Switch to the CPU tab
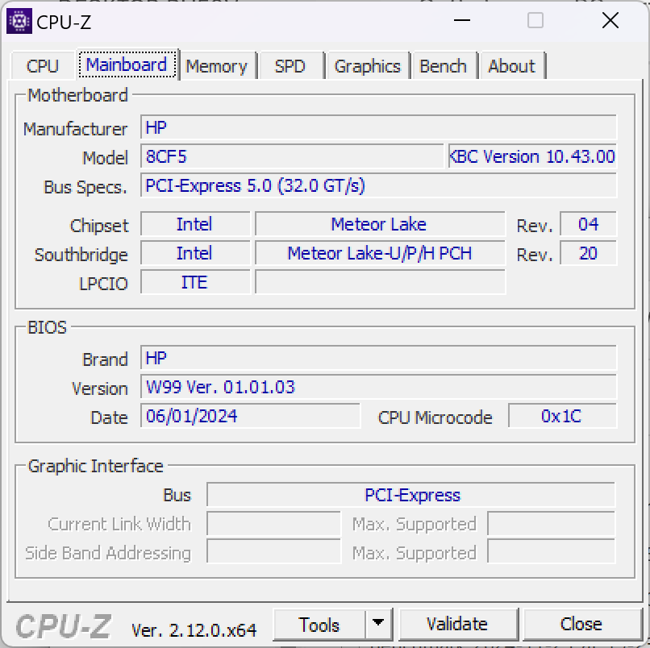The width and height of the screenshot is (650, 648). pos(43,66)
